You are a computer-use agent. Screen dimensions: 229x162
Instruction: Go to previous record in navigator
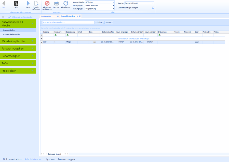tap(46, 154)
